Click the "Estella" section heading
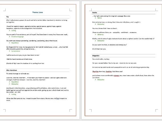Screen dimensions: 162x121 click(x=95, y=12)
